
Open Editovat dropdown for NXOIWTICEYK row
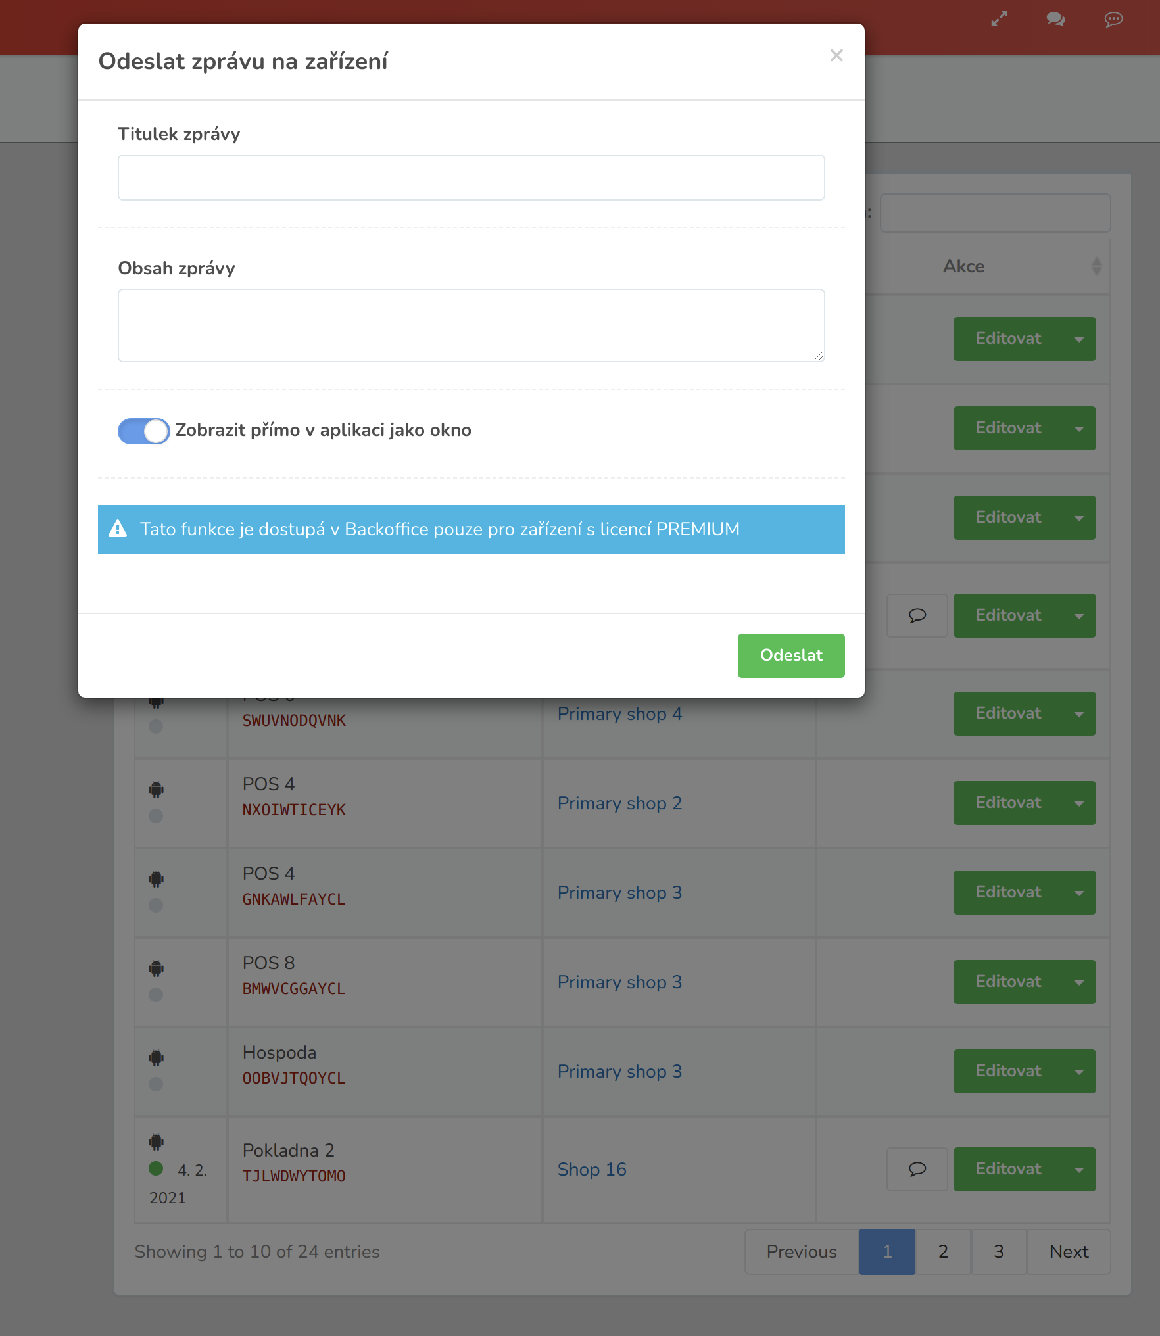(1079, 803)
